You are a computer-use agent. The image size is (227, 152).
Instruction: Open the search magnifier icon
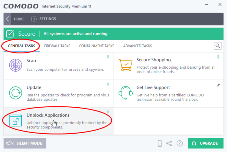pyautogui.click(x=218, y=46)
